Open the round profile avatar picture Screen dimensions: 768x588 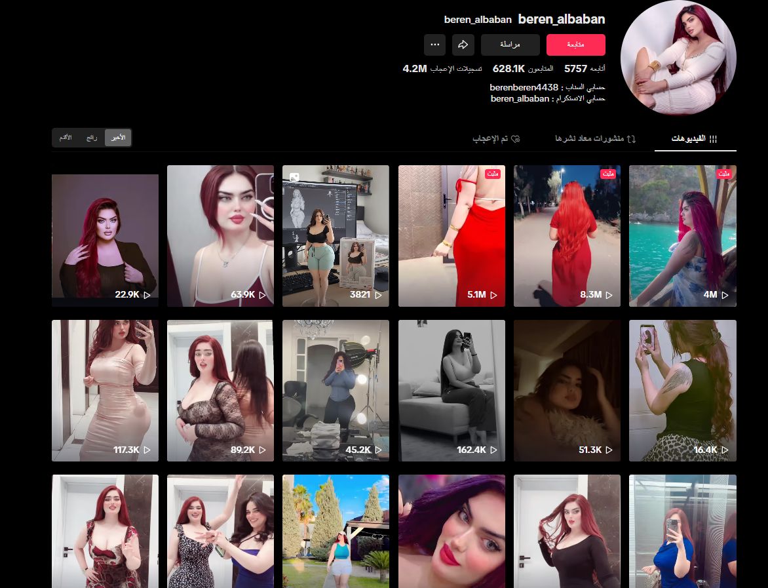678,57
